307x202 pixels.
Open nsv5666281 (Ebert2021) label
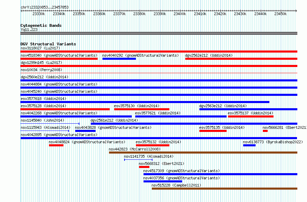tap(285, 127)
